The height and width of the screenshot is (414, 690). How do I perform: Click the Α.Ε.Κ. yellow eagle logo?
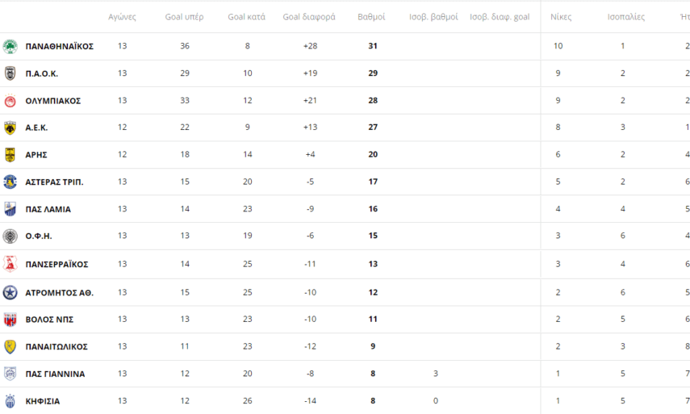pos(10,128)
